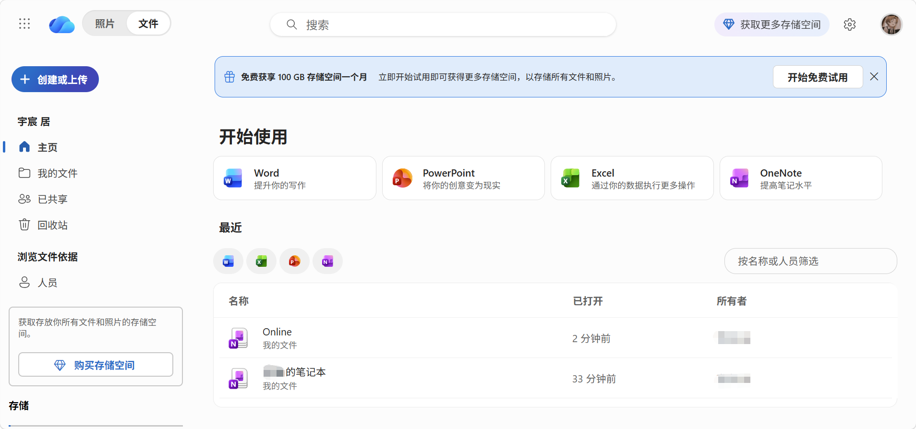Click owner cell of 的笔记本 row
This screenshot has width=916, height=429.
[734, 379]
